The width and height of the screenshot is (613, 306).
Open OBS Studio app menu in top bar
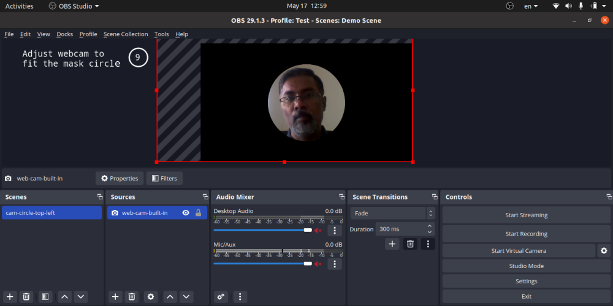[74, 6]
